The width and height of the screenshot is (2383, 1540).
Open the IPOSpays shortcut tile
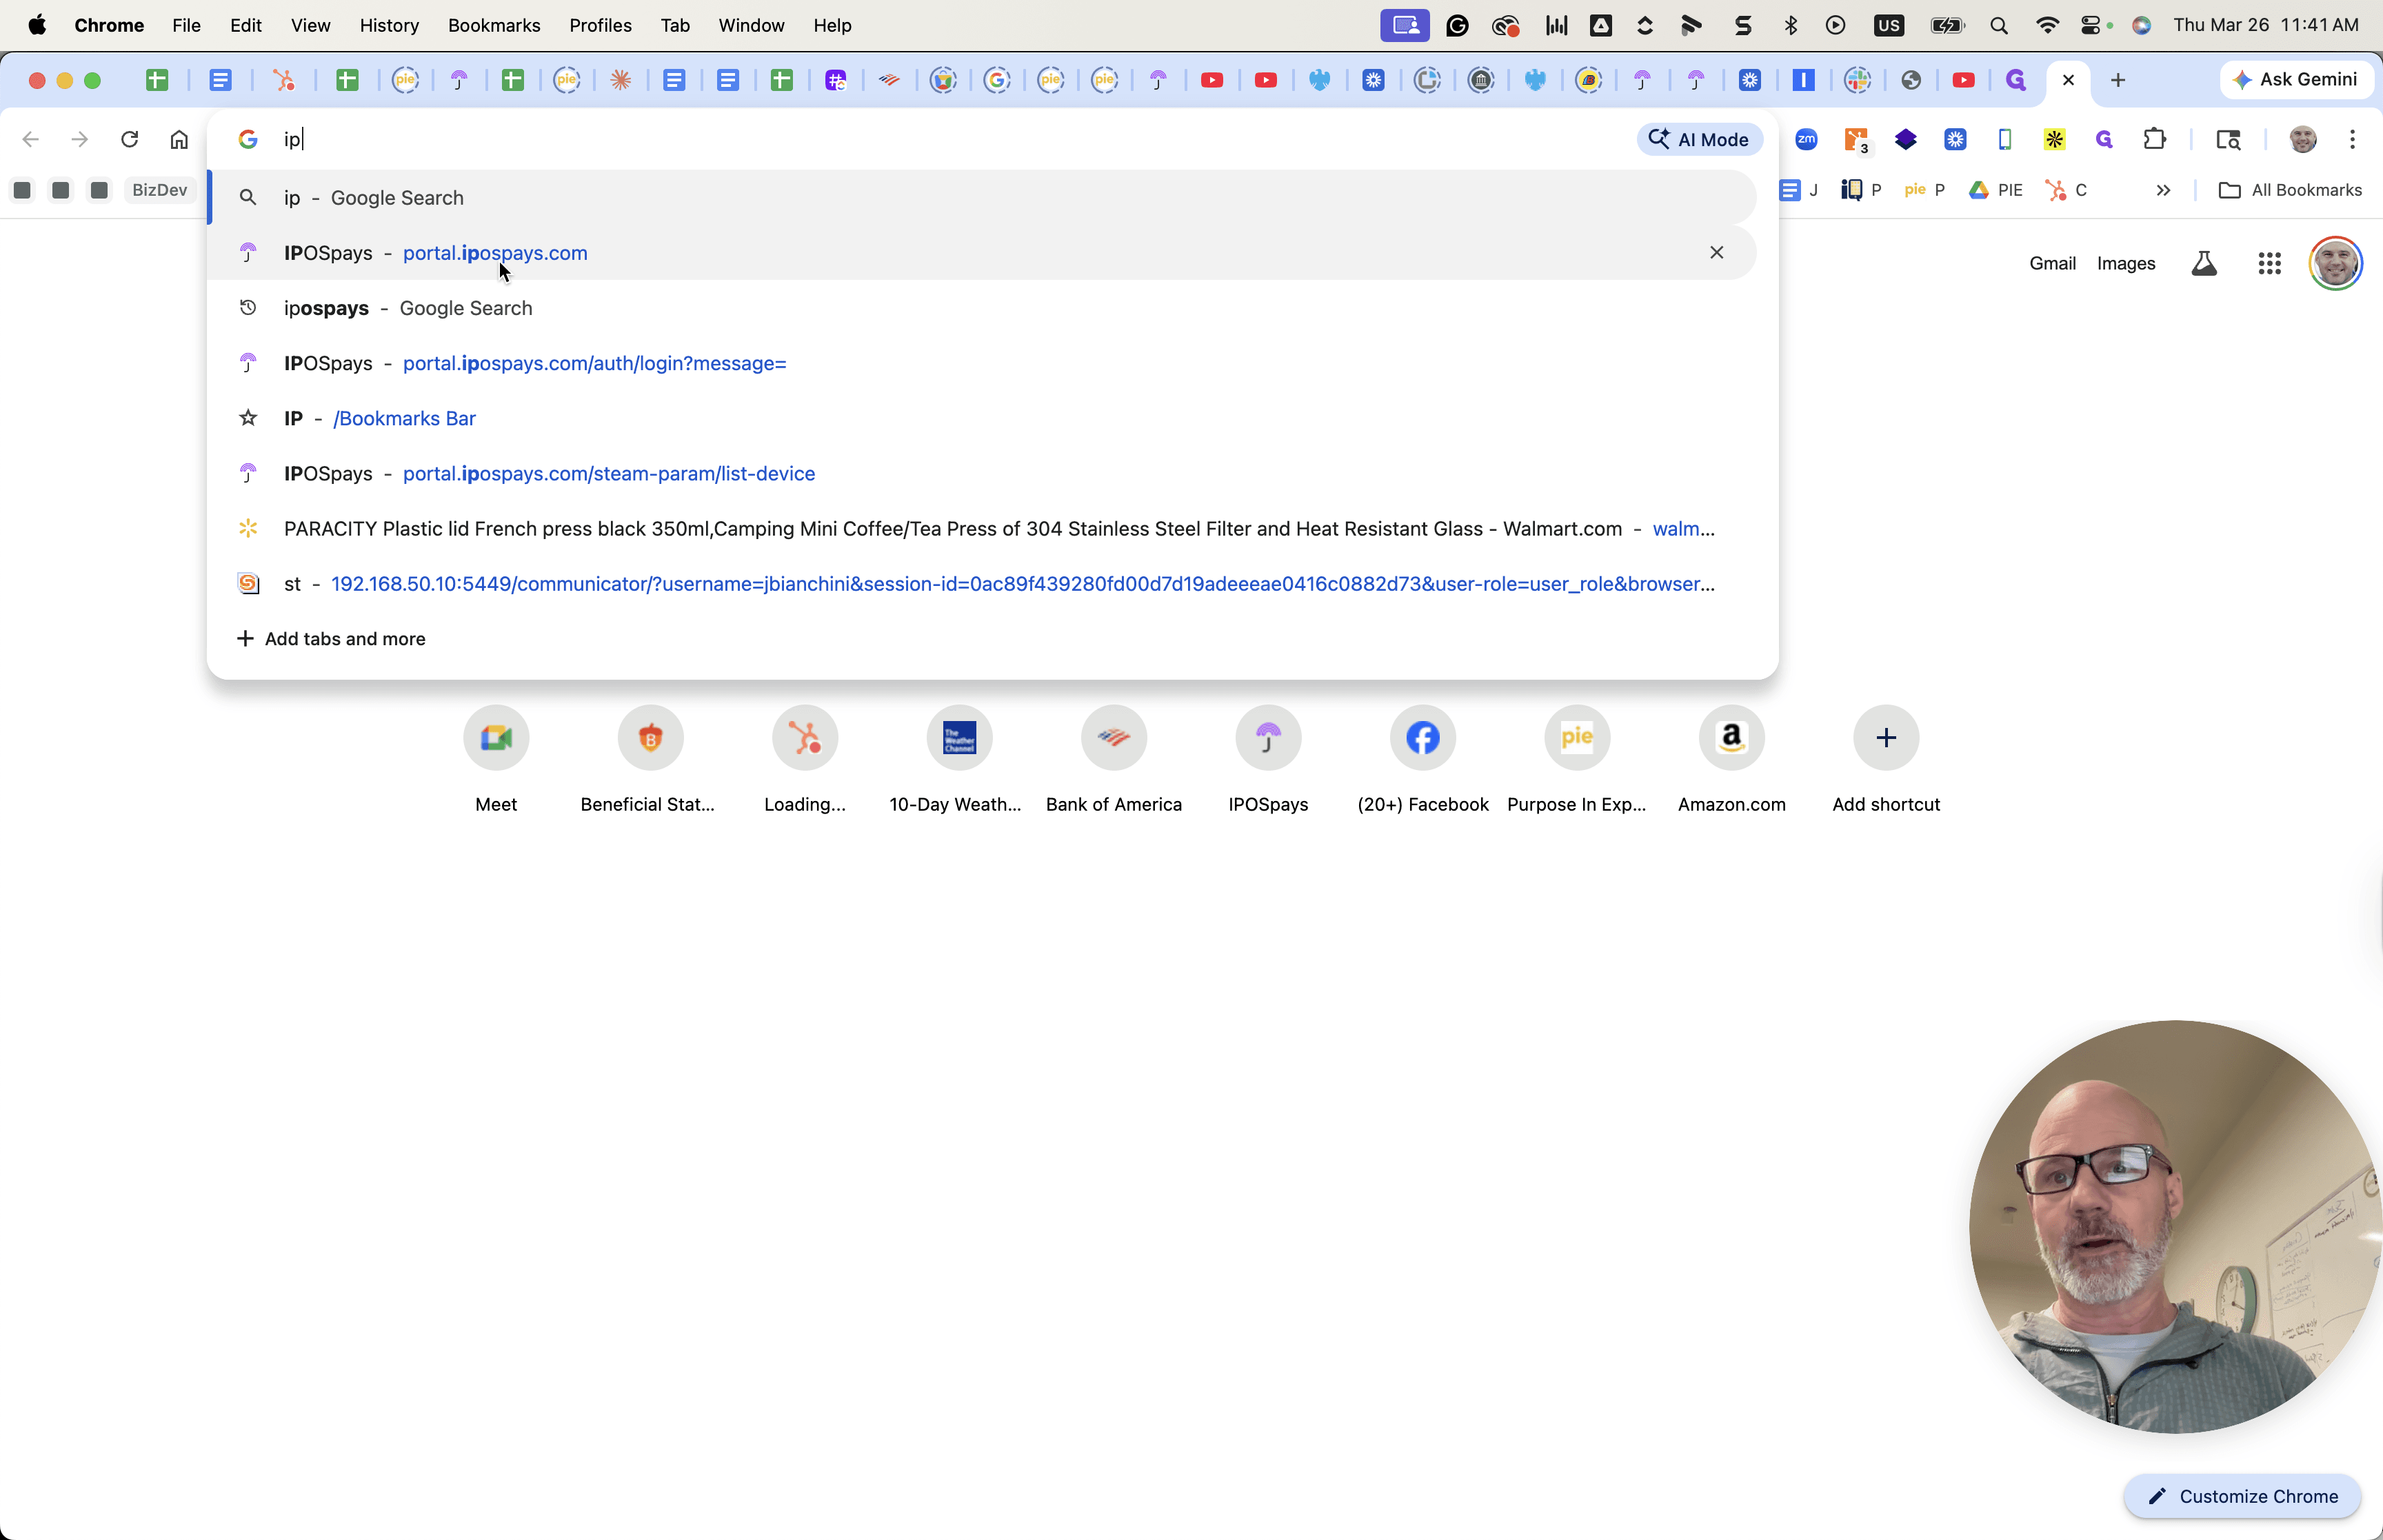click(1268, 759)
